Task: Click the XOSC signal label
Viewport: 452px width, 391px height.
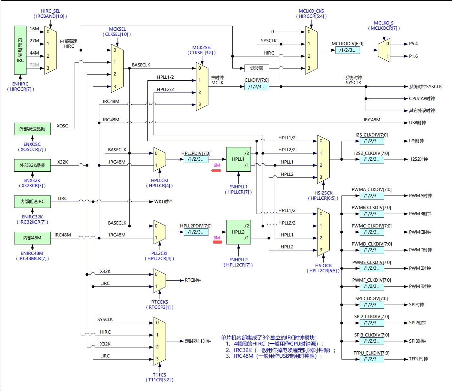Action: pos(62,126)
